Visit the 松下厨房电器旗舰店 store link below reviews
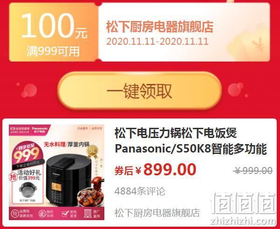This screenshot has width=280, height=229. click(x=157, y=213)
